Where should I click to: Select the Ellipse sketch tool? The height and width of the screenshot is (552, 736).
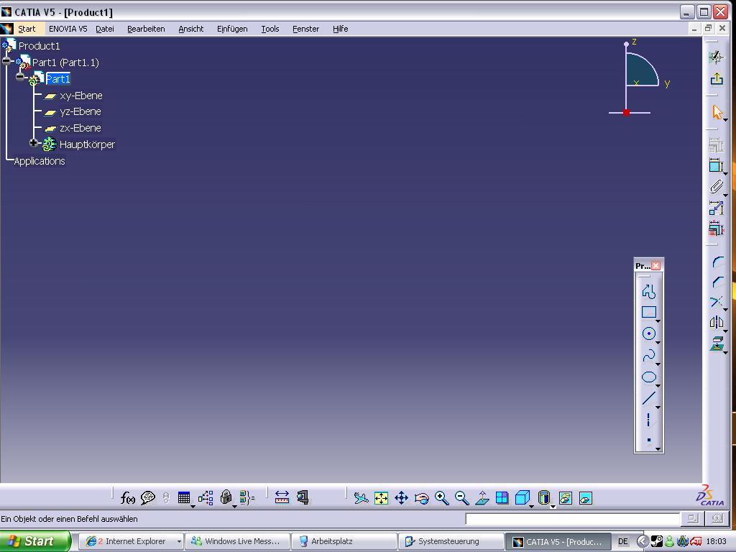648,377
